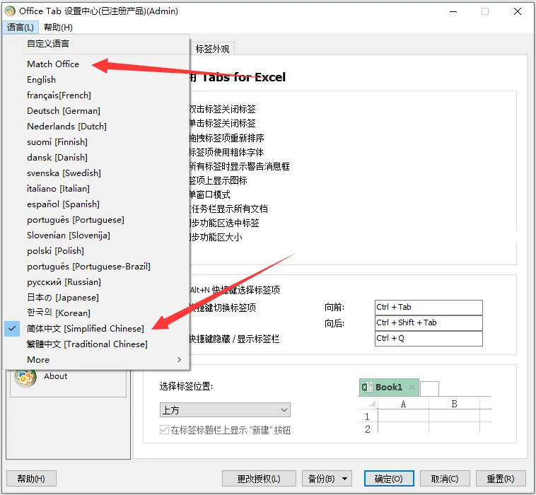Click the 更改授权(L) button

coord(259,479)
